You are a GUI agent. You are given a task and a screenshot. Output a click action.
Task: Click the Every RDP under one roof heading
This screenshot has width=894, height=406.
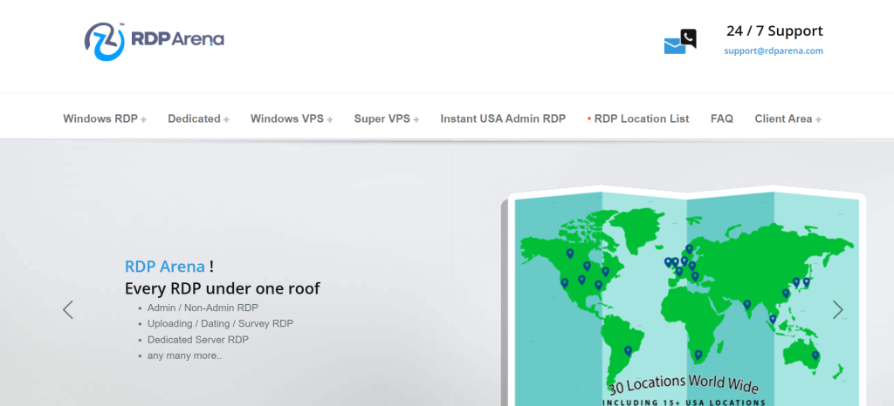223,288
